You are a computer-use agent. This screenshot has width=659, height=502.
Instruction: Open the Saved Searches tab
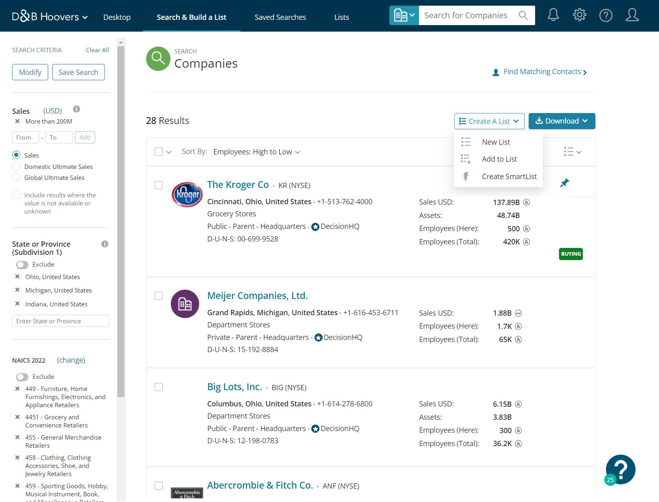[x=280, y=17]
